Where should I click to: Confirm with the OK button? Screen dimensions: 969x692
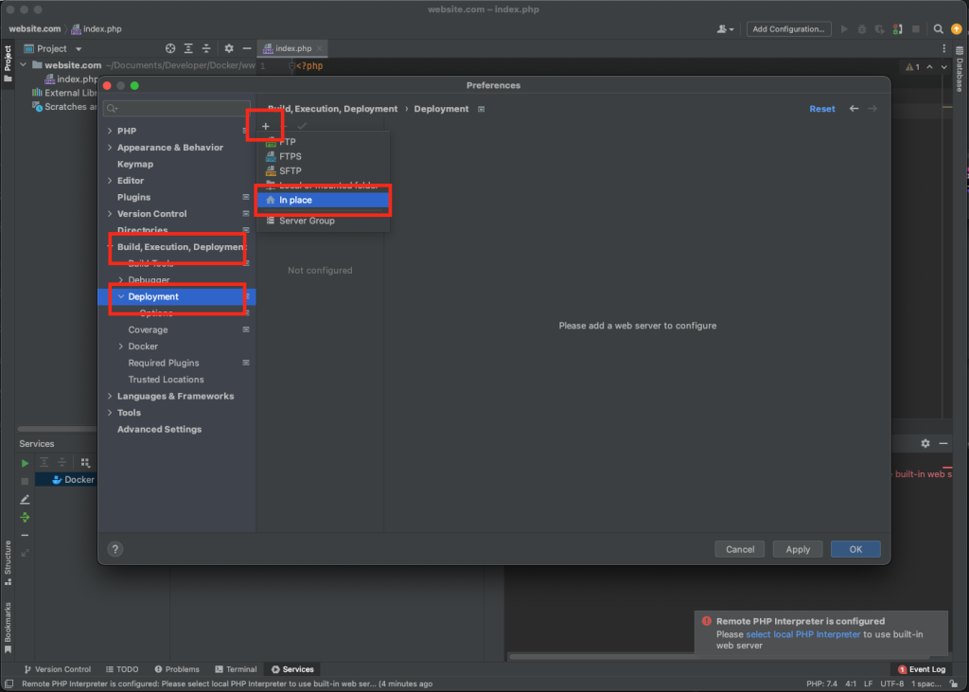coord(855,549)
